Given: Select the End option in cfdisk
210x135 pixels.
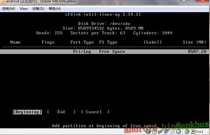Looking at the screenshot, I should tap(61, 112).
